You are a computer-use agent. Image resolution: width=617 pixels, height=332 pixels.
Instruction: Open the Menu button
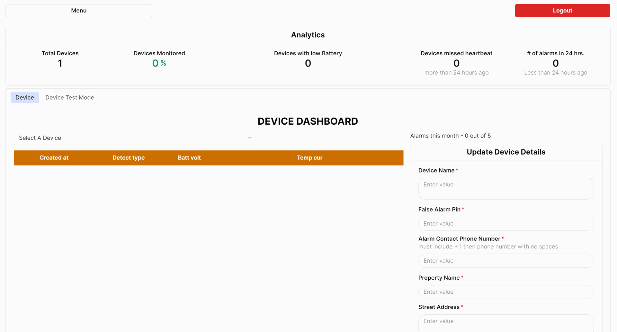79,11
